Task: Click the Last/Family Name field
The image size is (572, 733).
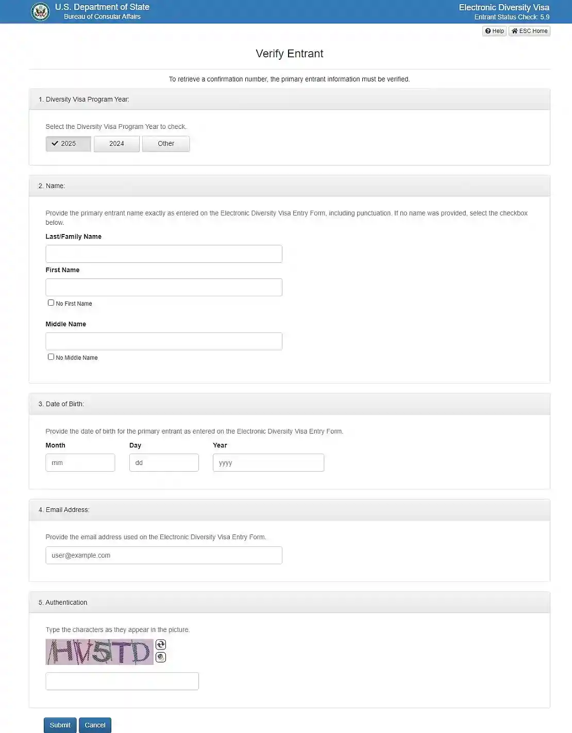Action: point(164,254)
